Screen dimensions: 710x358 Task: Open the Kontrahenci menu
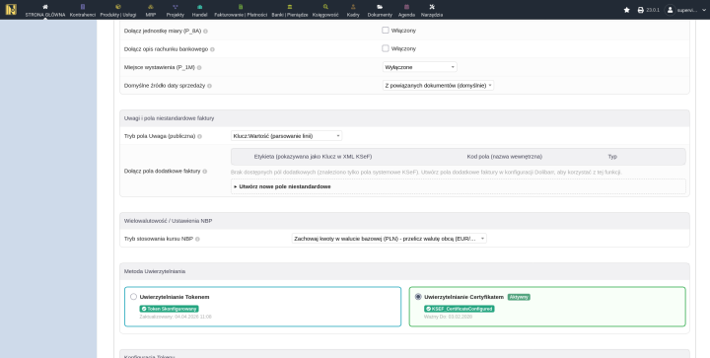[83, 11]
